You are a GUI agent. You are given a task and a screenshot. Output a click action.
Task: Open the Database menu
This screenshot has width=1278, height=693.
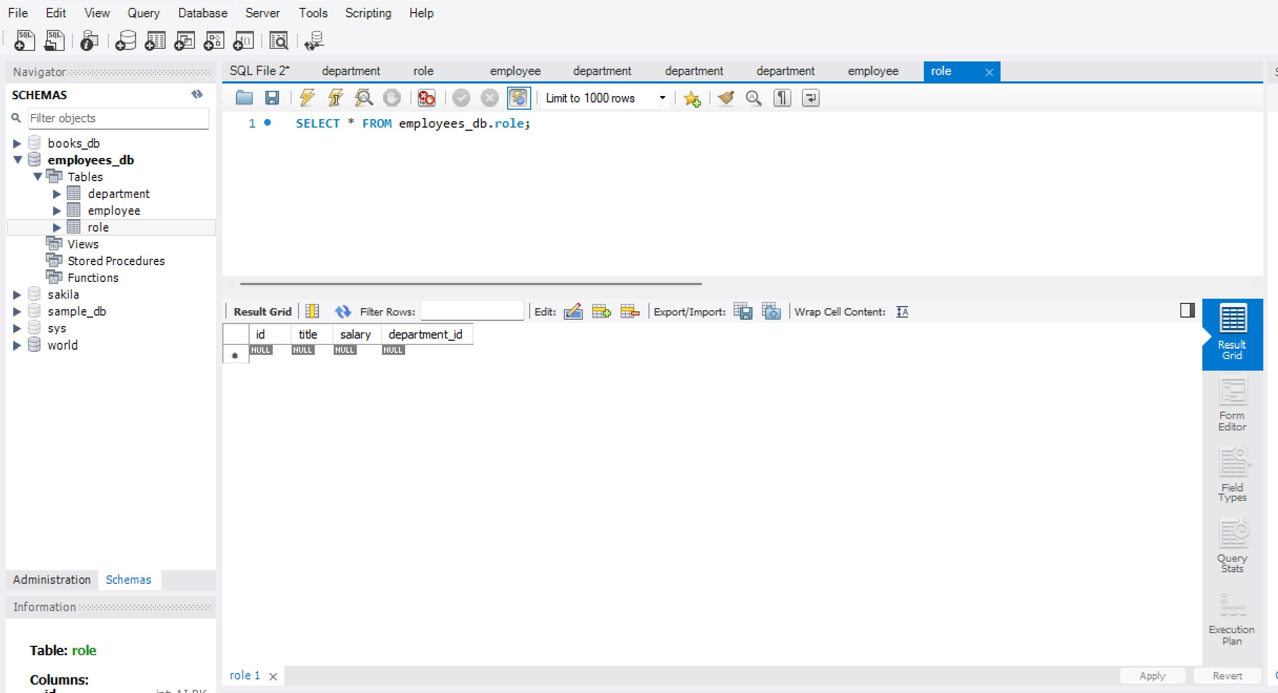[x=202, y=13]
